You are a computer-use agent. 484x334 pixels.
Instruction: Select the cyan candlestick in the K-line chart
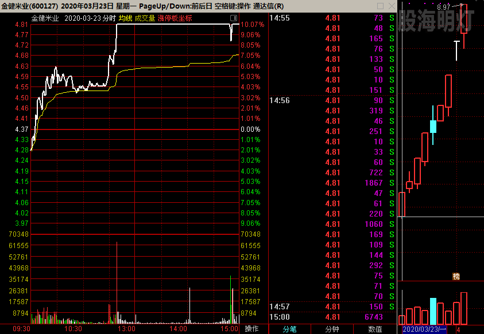click(433, 126)
